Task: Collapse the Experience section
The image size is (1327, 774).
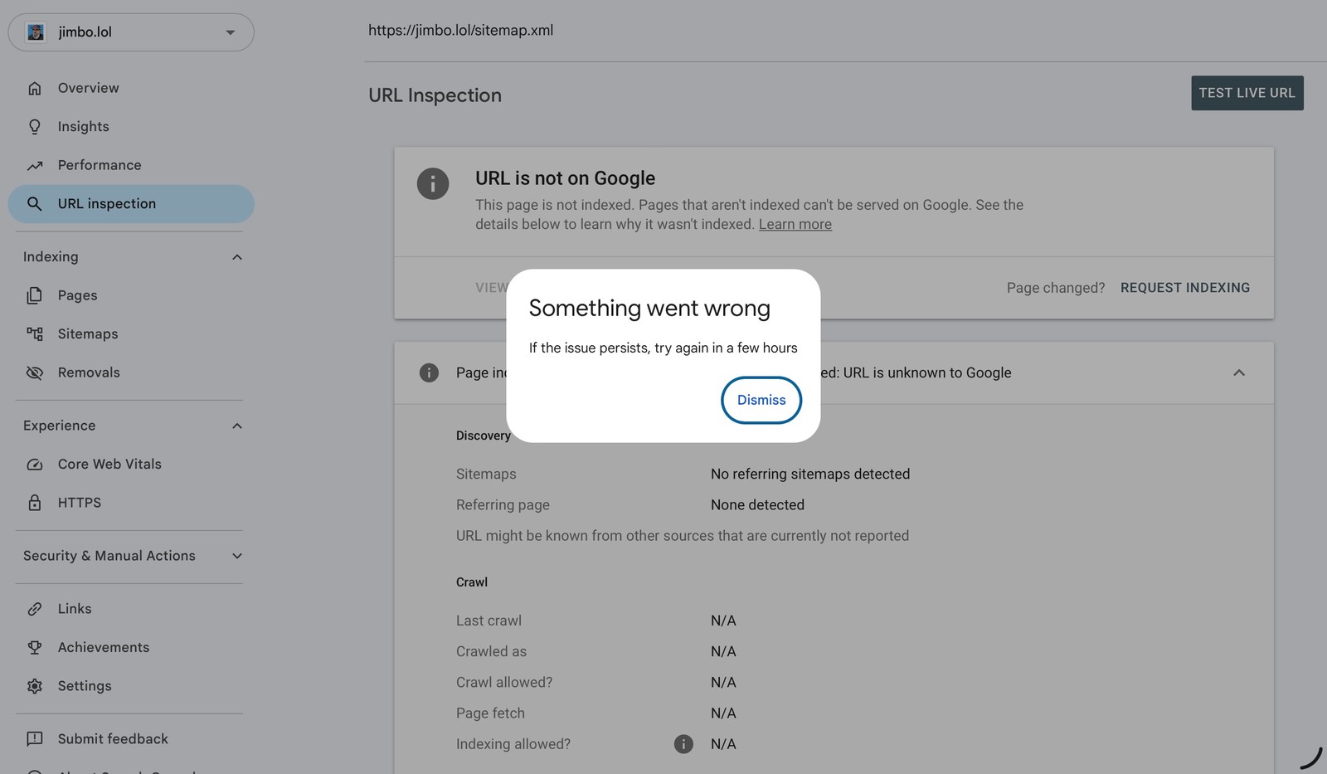Action: 237,426
